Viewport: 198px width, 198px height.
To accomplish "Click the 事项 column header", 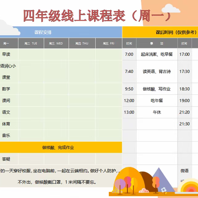I will [157, 43].
